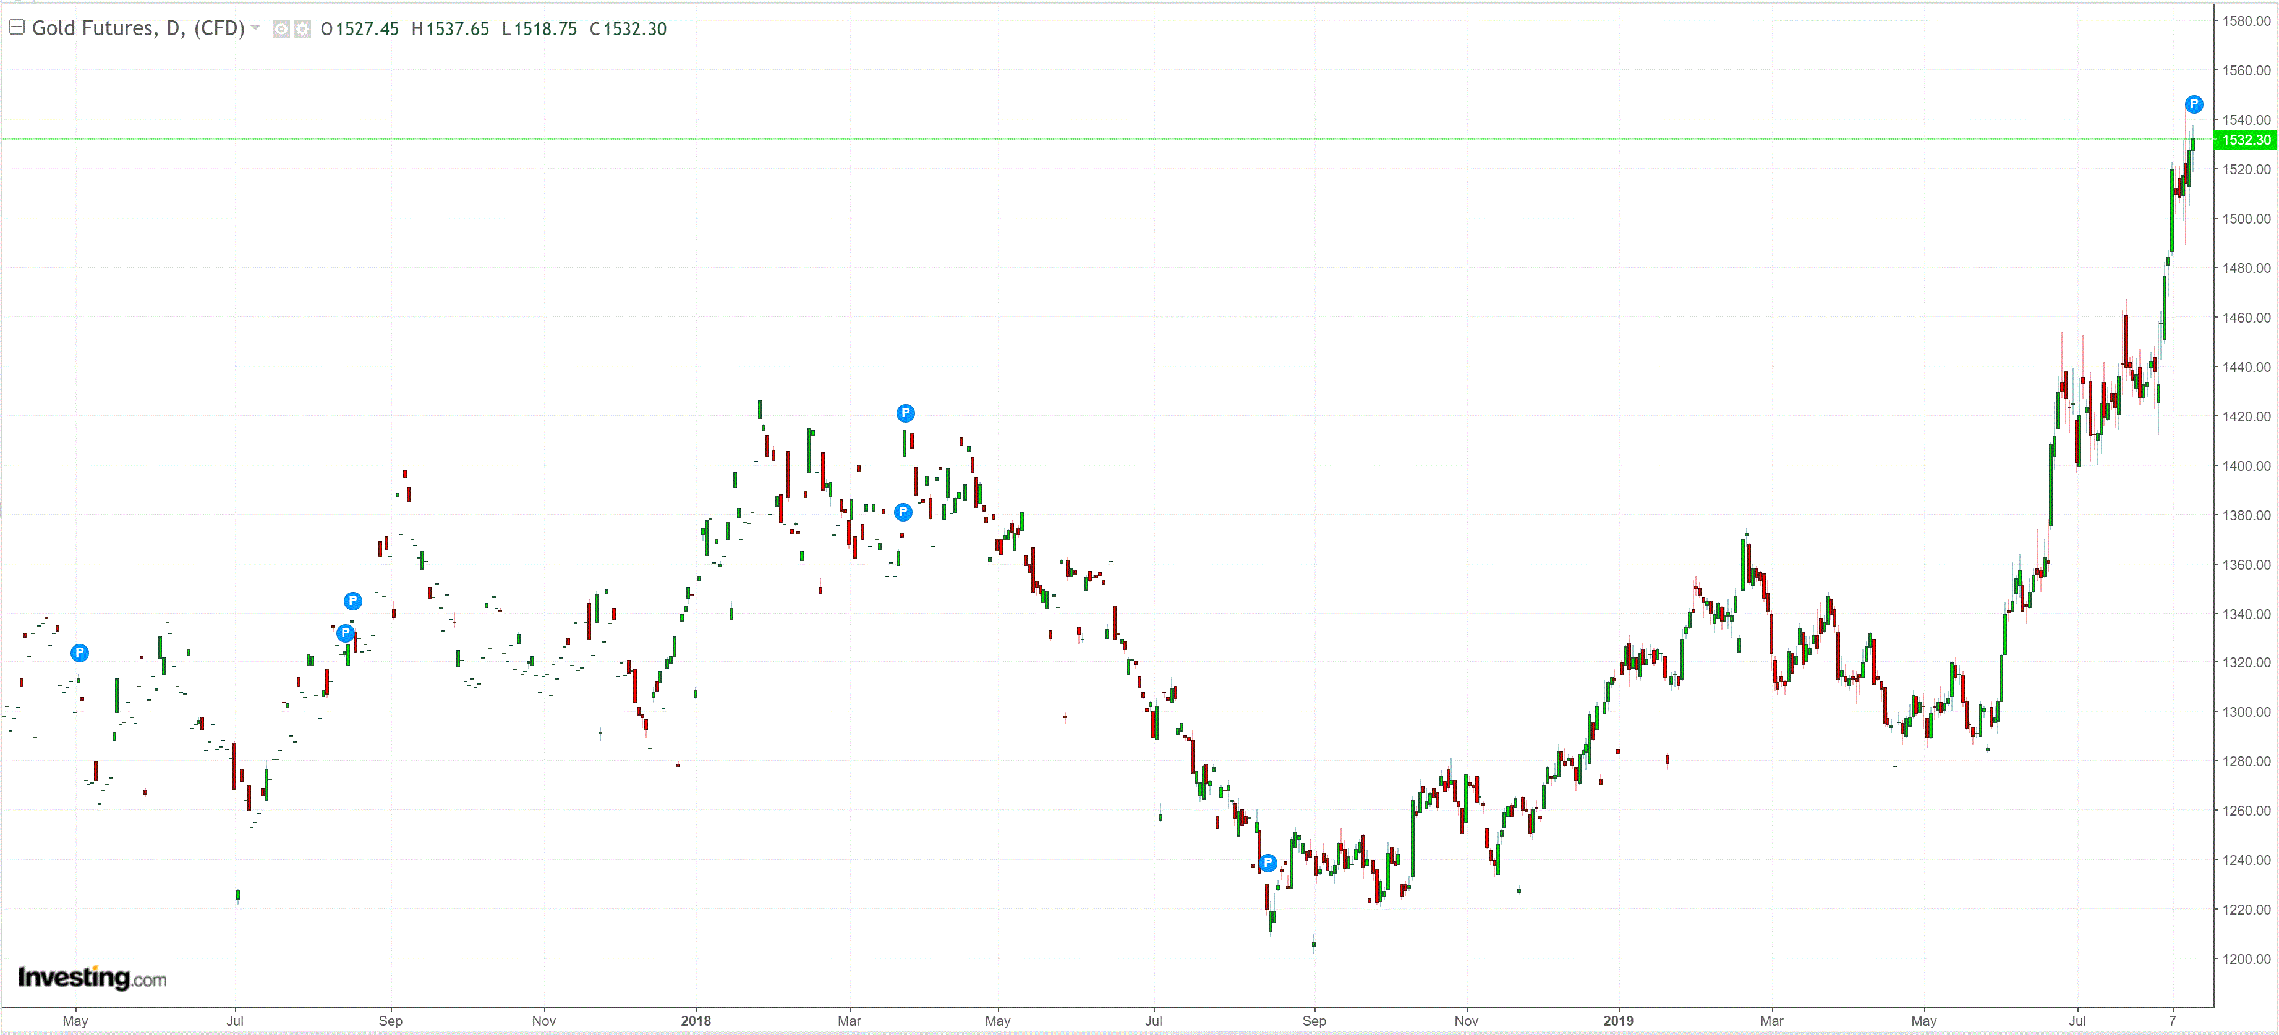Click the Open value 1527.45
Screen dimensions: 2279x1035
(367, 29)
